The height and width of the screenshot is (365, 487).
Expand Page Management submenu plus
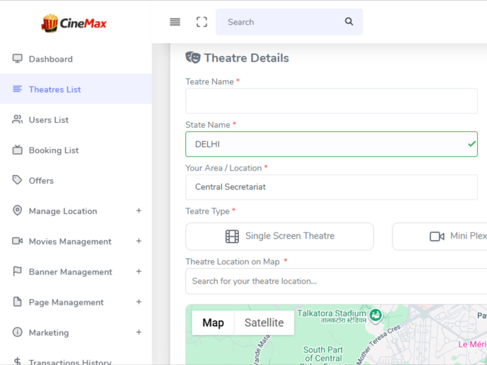[139, 302]
